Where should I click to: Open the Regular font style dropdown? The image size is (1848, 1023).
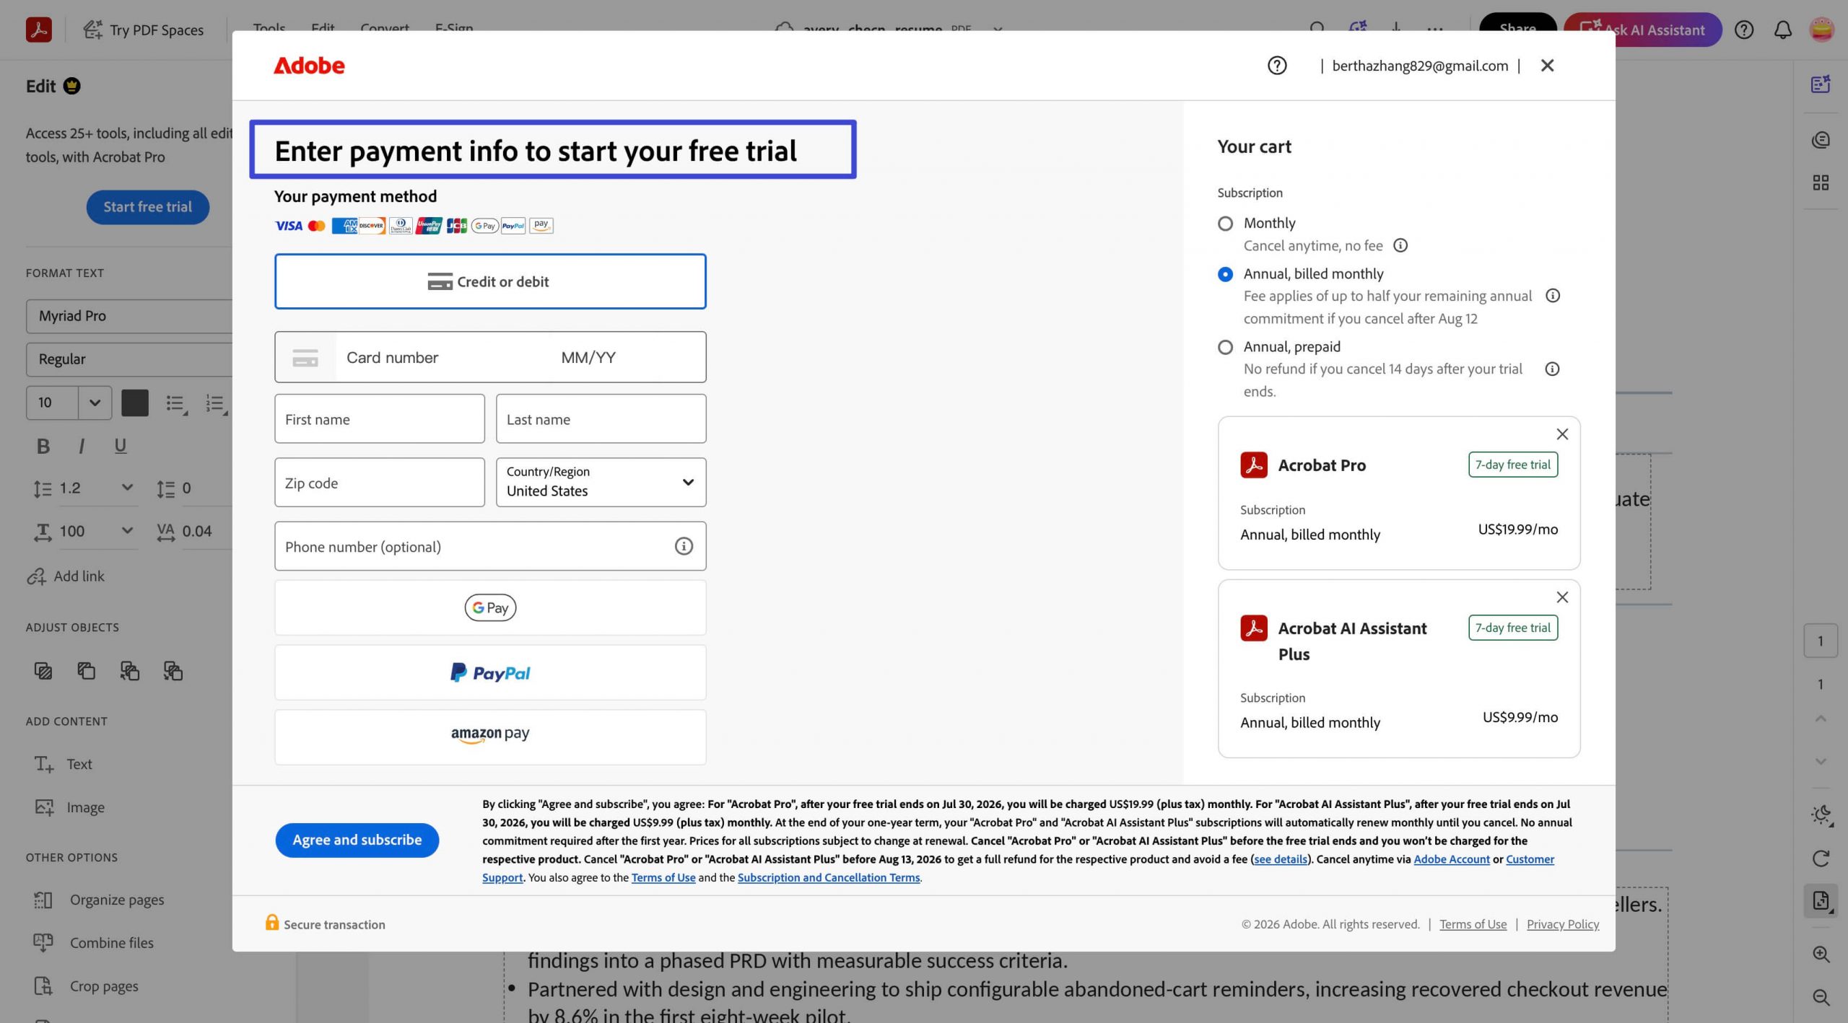coord(130,359)
